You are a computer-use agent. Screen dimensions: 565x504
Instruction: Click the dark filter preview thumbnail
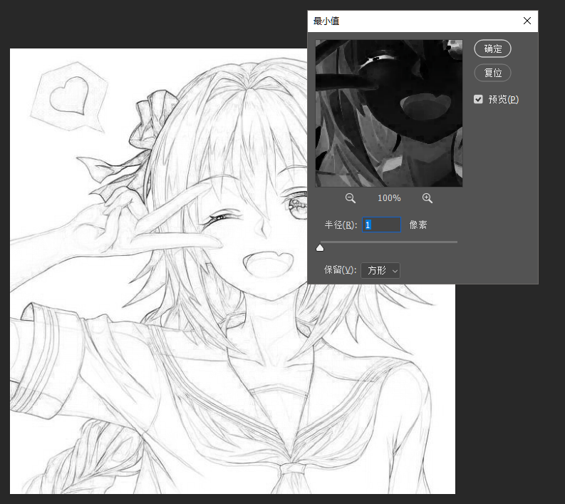pyautogui.click(x=389, y=113)
